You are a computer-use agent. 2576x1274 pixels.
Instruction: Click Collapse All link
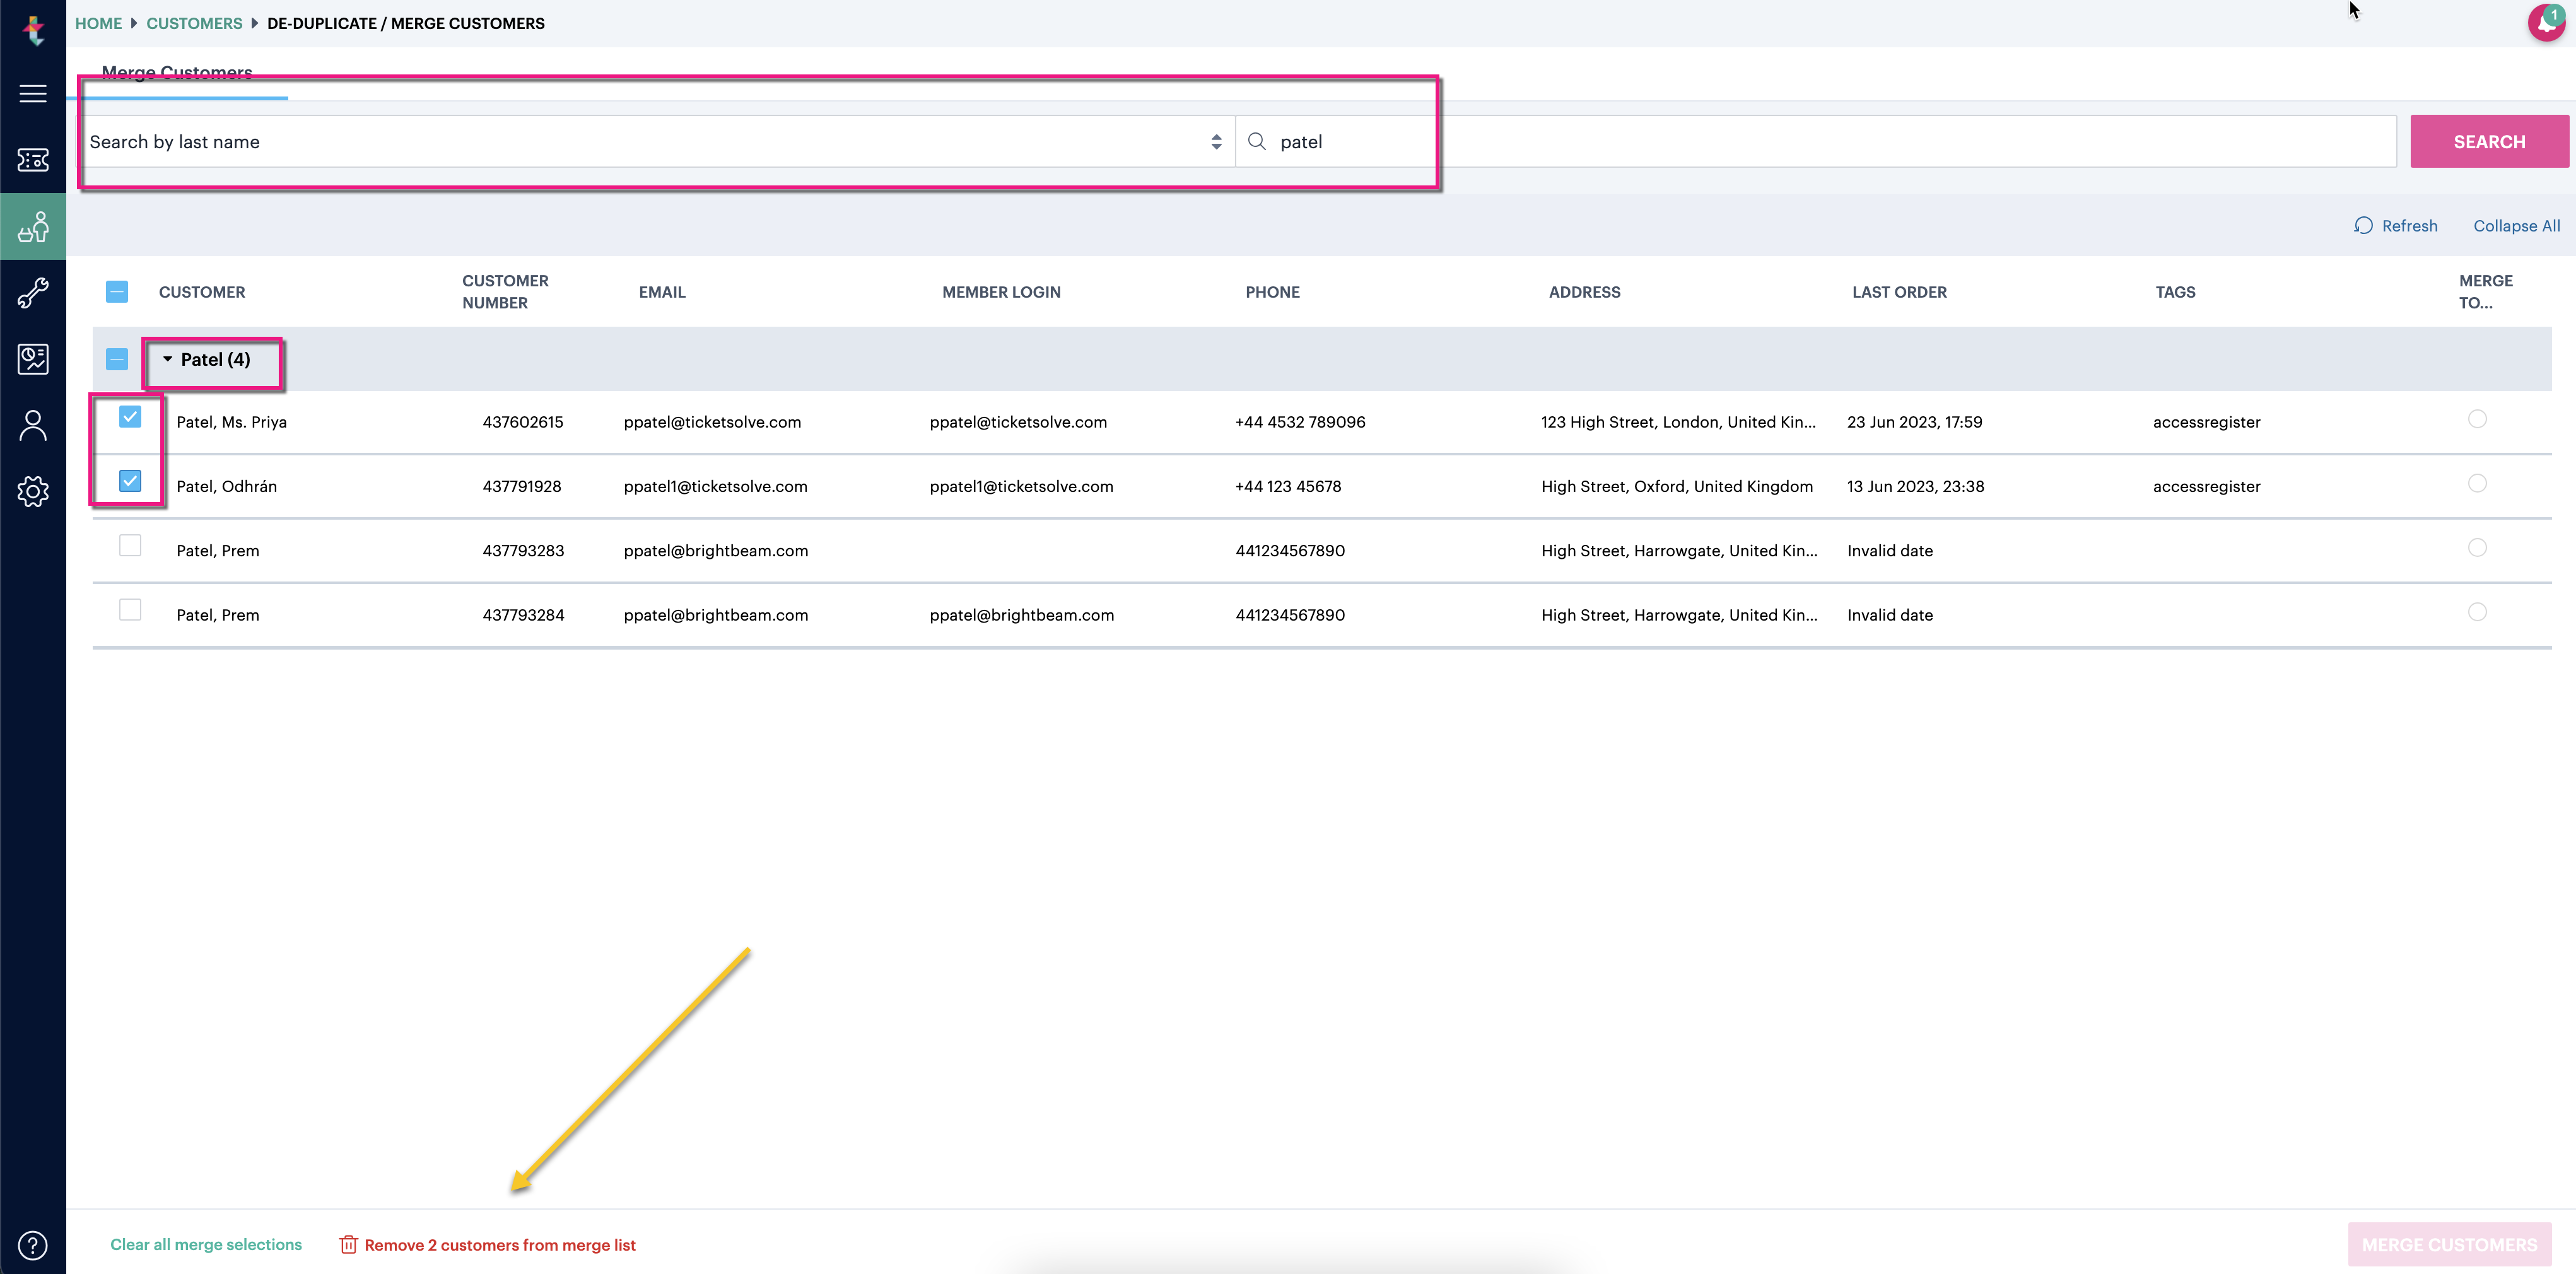pos(2517,226)
